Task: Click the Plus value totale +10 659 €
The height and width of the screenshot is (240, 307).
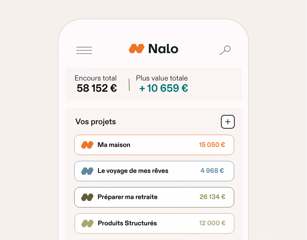Action: pyautogui.click(x=164, y=88)
